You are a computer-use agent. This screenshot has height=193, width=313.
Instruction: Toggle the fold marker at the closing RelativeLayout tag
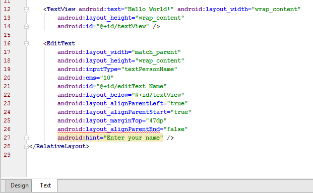tap(26, 146)
